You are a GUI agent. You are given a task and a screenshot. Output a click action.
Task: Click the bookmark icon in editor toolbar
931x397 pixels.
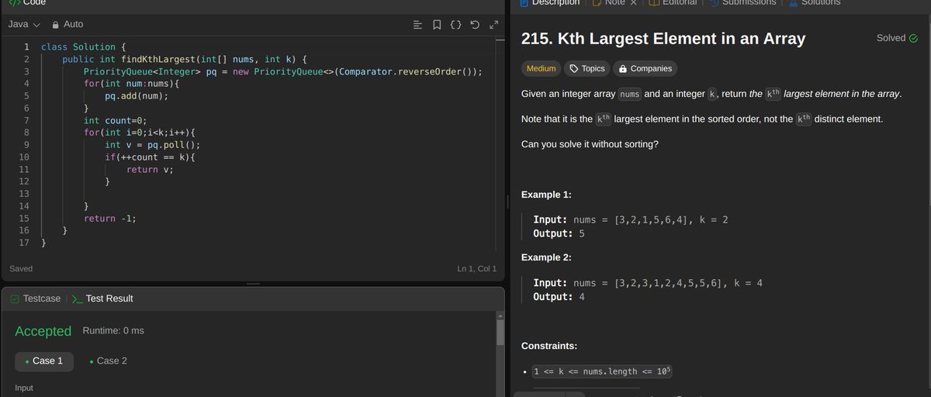pyautogui.click(x=437, y=25)
